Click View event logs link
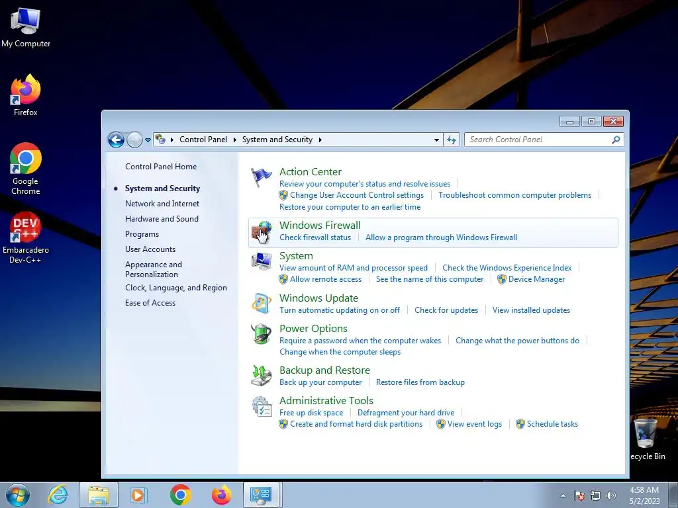The height and width of the screenshot is (508, 678). tap(474, 424)
